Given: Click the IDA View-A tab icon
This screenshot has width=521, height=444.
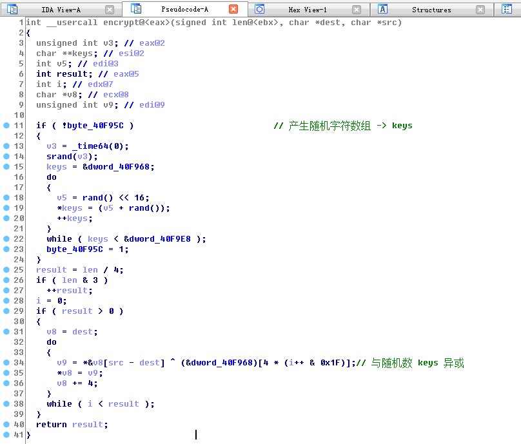Looking at the screenshot, I should [12, 10].
